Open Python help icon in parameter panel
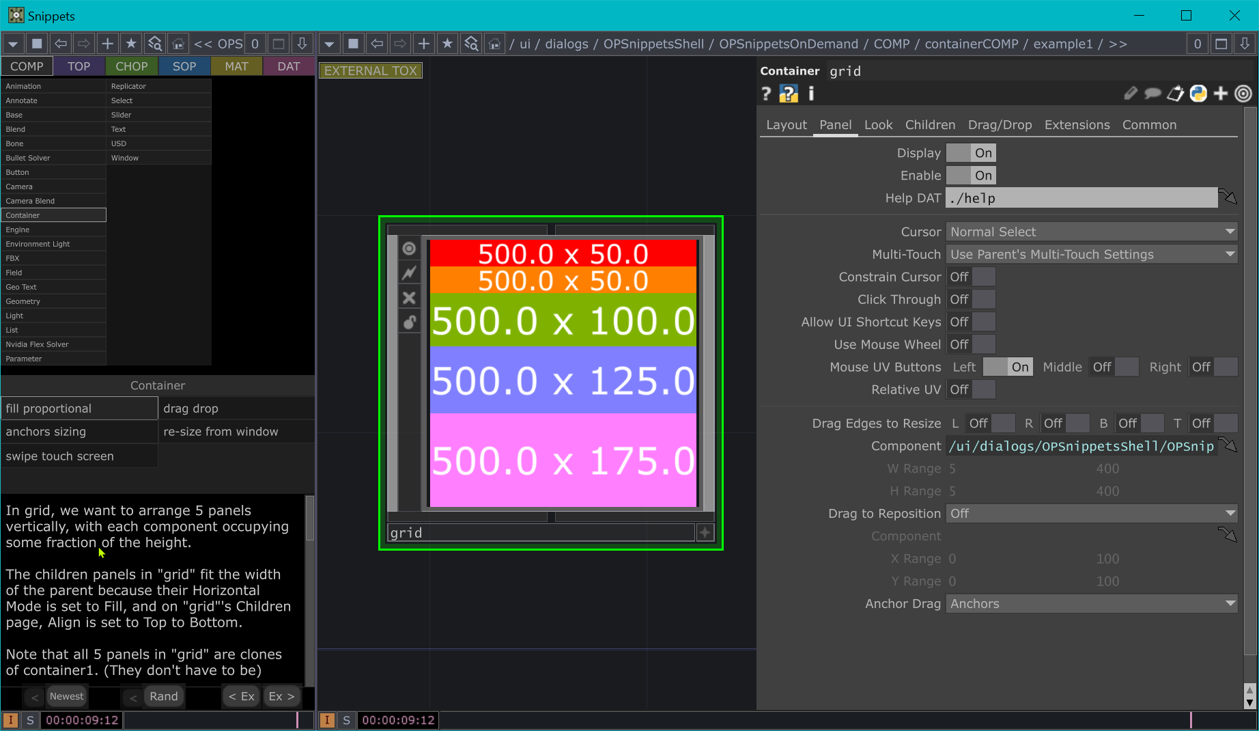This screenshot has width=1259, height=731. pos(789,94)
